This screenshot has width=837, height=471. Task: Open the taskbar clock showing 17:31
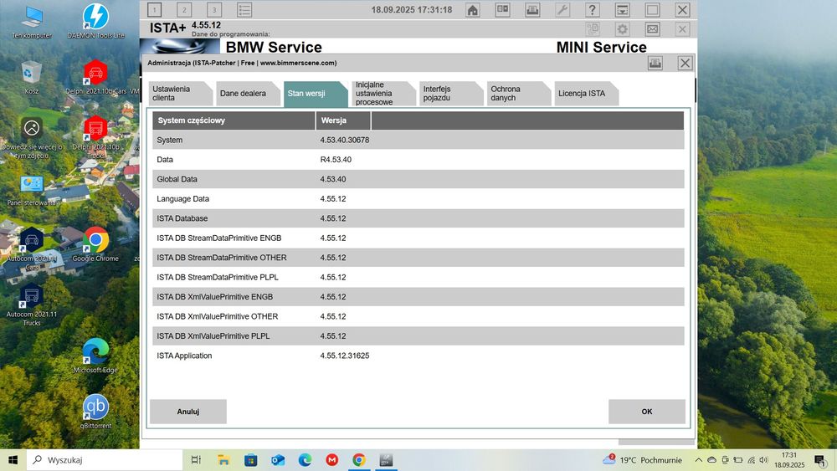pyautogui.click(x=789, y=460)
